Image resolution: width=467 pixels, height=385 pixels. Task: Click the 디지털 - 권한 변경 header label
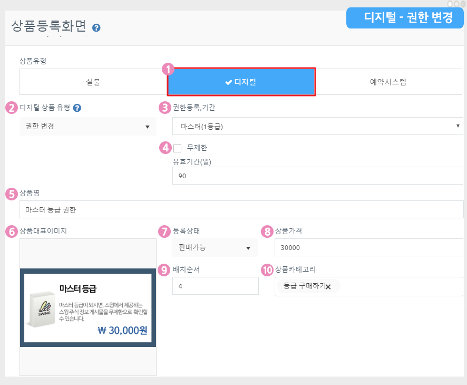[x=408, y=17]
